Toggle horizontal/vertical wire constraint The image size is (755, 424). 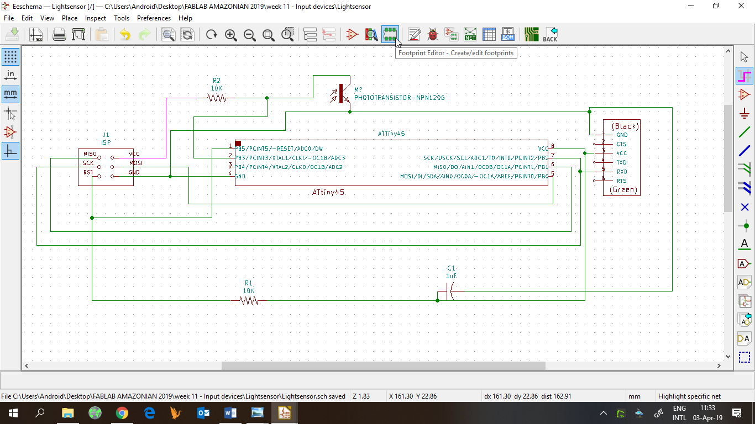click(x=11, y=151)
